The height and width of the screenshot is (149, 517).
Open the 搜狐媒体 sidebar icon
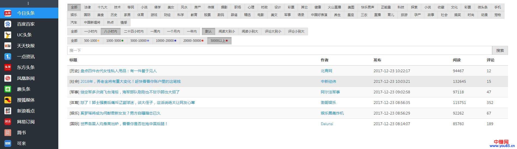[x=8, y=100]
